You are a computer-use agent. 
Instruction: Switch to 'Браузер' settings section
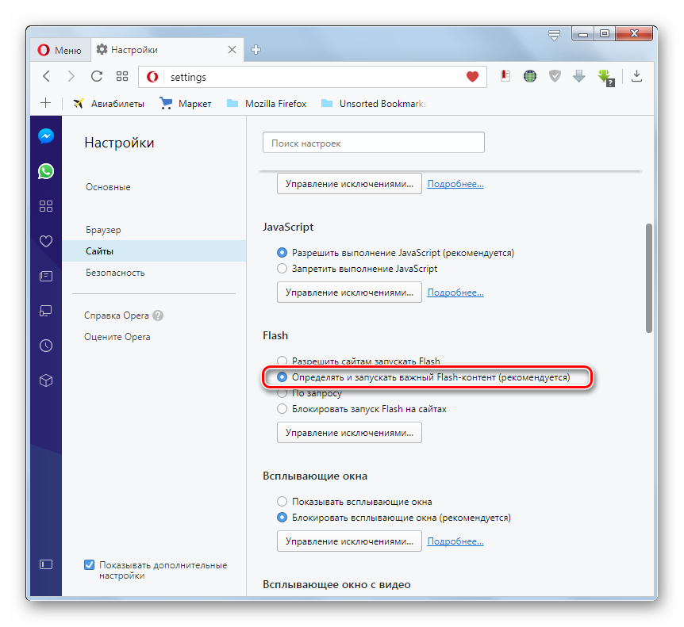coord(103,230)
